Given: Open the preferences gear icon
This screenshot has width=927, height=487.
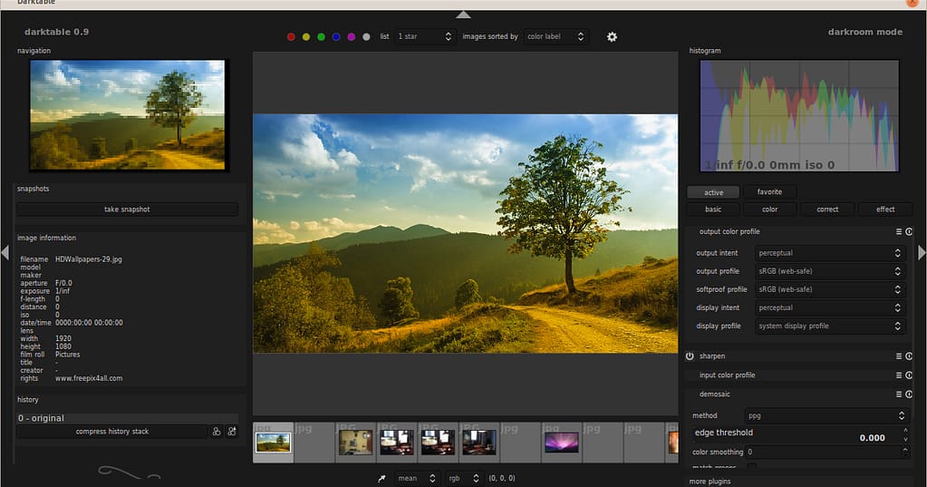Looking at the screenshot, I should coord(612,36).
